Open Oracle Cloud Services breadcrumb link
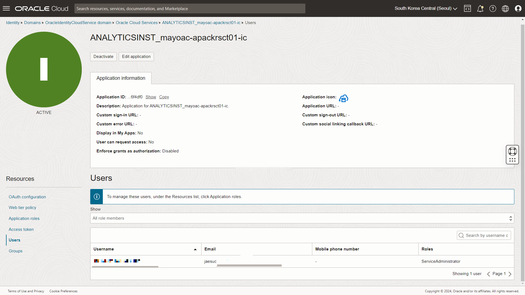 pos(136,23)
